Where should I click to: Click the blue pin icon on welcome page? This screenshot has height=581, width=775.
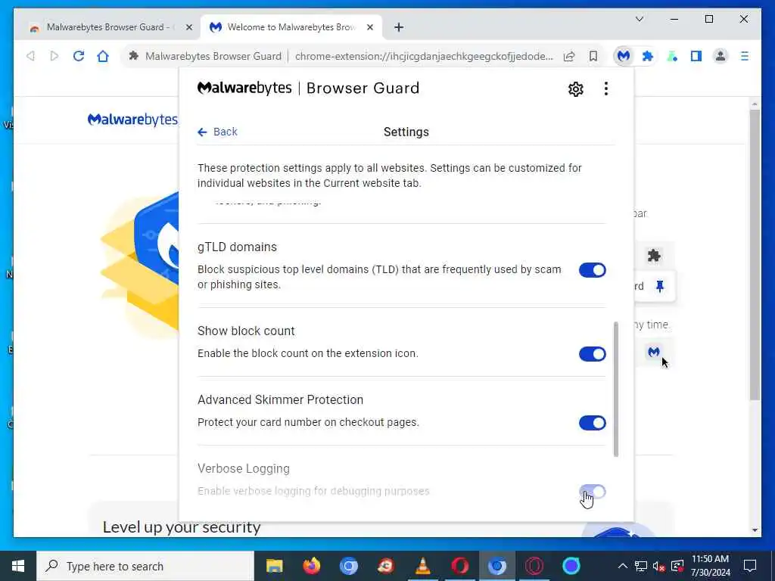click(x=660, y=286)
